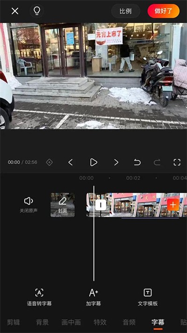187x333 pixels.
Task: Switch to the 音频 audio tab
Action: [x=129, y=322]
